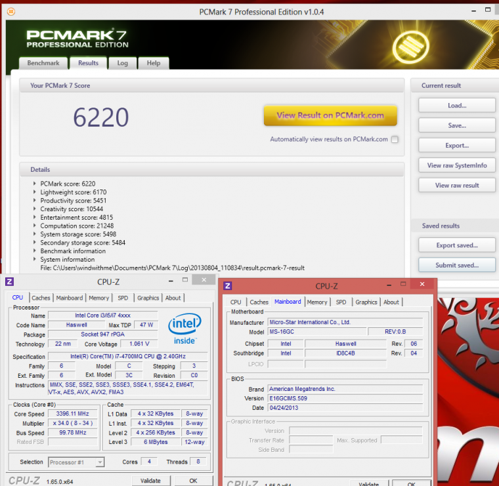The height and width of the screenshot is (486, 499).
Task: Open Memory tab in left CPU-Z window
Action: [x=99, y=298]
